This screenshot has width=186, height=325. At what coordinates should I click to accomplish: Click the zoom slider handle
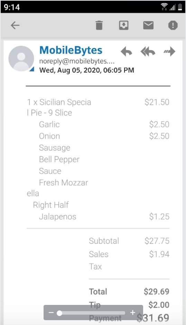tap(59, 313)
